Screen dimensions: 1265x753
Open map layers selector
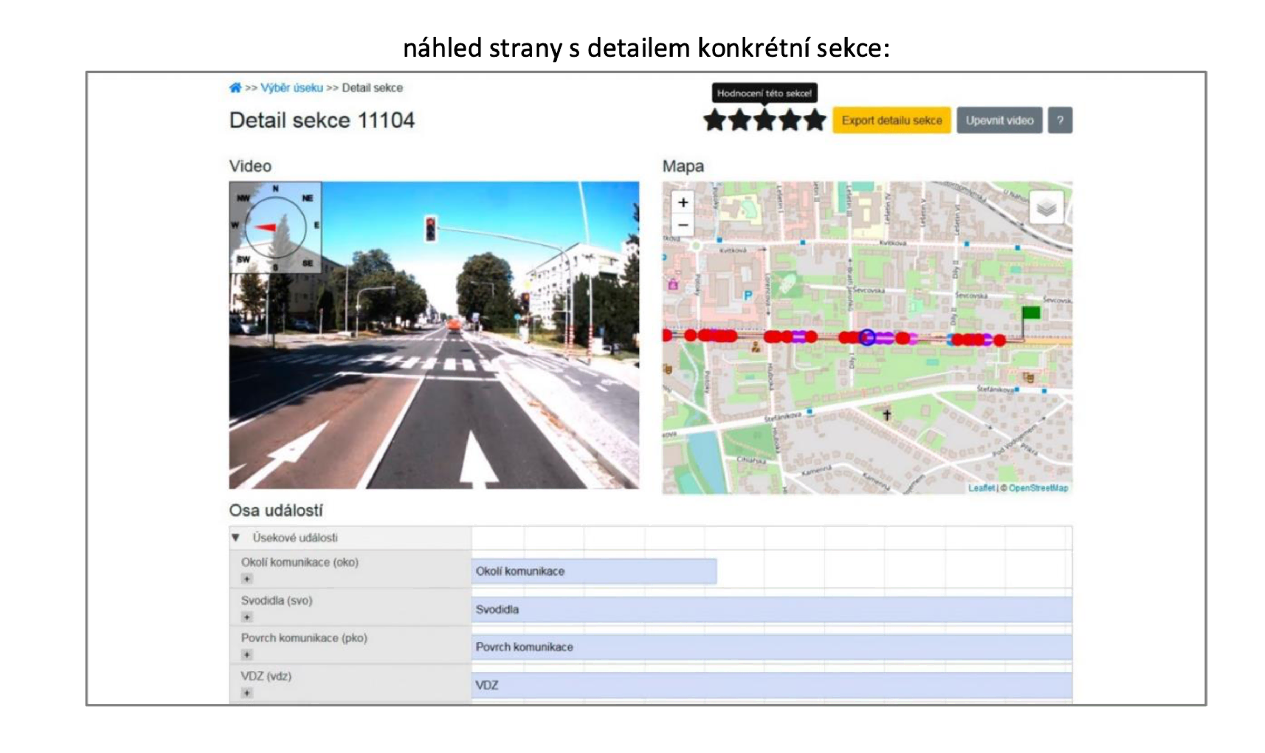pos(1046,208)
